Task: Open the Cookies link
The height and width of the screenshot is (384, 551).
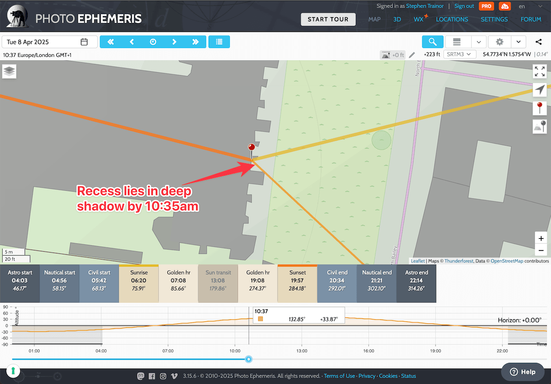Action: 388,376
